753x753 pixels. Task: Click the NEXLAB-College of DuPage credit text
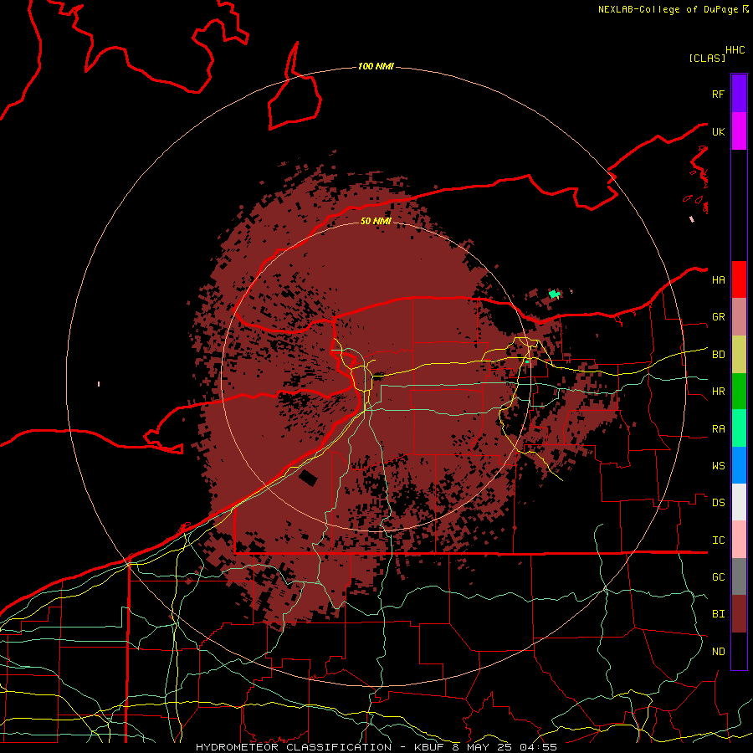pos(669,9)
